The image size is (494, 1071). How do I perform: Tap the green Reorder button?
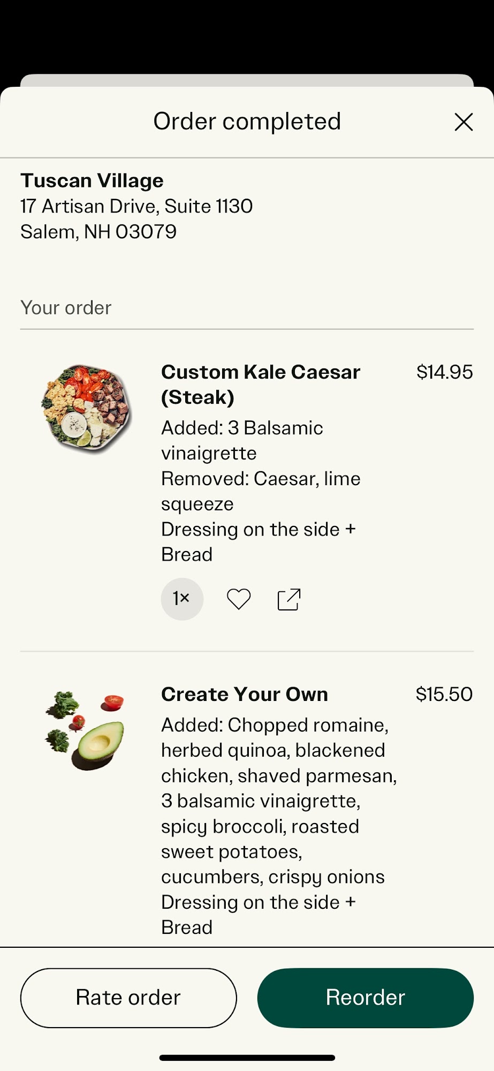point(366,998)
